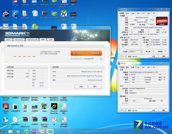Click the 1.104 V core voltage field
Image resolution: width=172 pixels, height=134 pixels.
coord(151,24)
